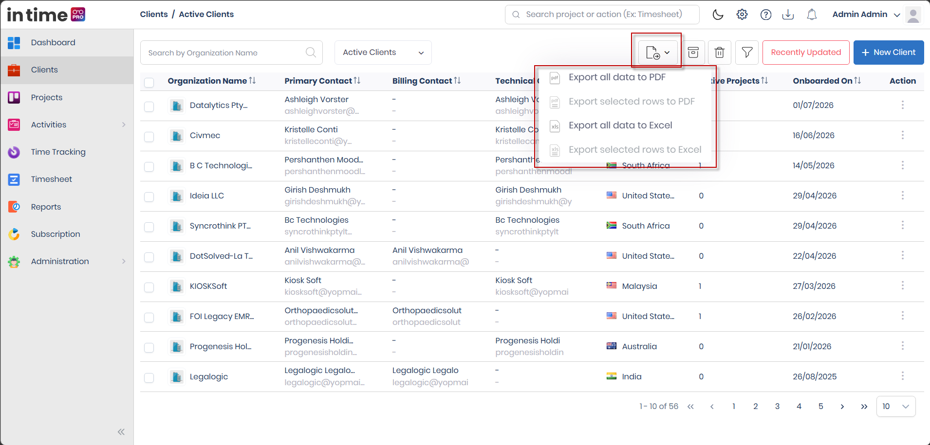
Task: Click action menu for KIOSKSoft row
Action: 903,285
